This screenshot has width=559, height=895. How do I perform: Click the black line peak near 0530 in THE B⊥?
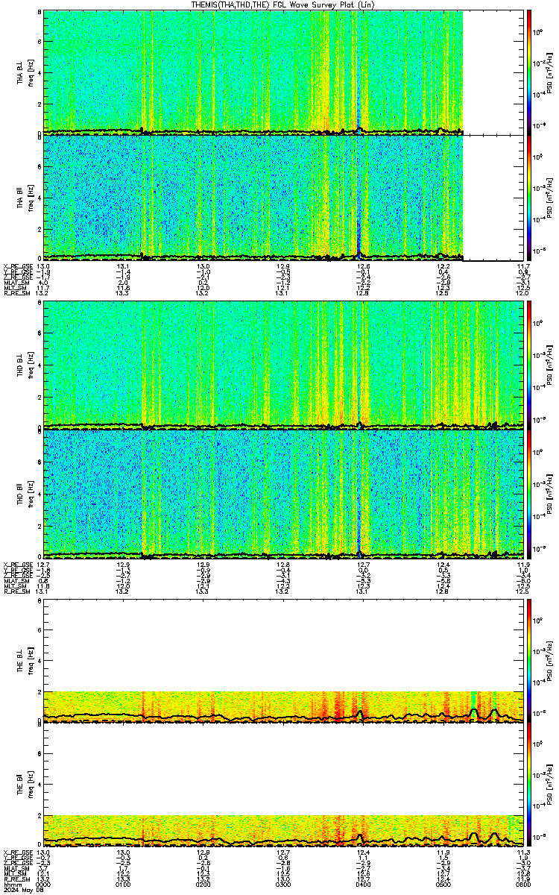pos(473,712)
